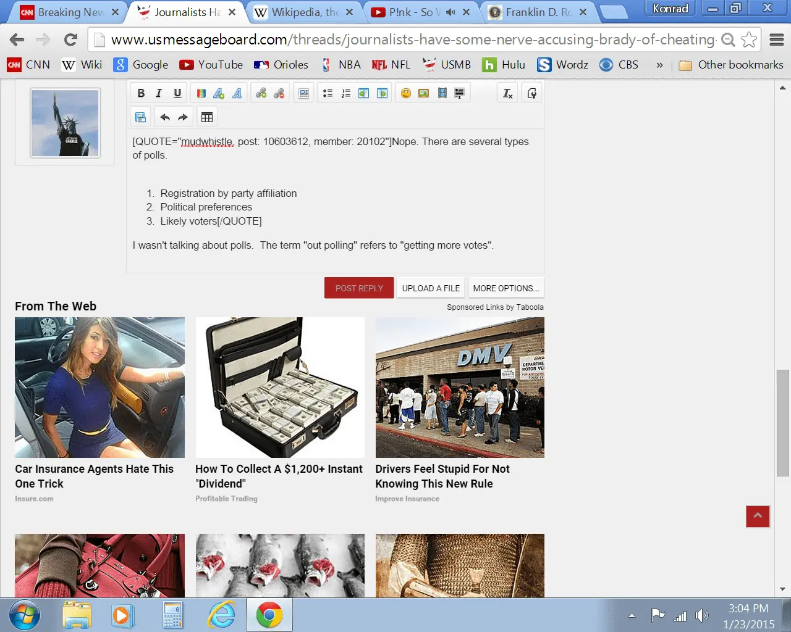The width and height of the screenshot is (791, 632).
Task: Click the address bar URL
Action: pos(413,40)
